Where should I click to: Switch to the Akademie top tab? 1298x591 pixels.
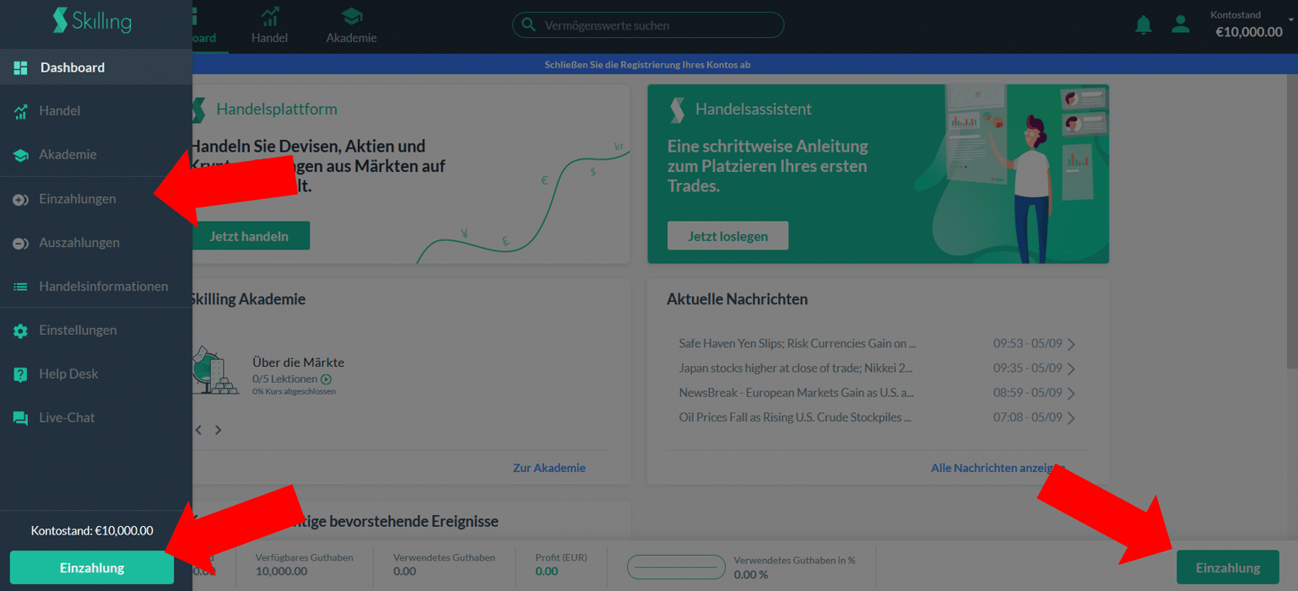click(x=351, y=26)
